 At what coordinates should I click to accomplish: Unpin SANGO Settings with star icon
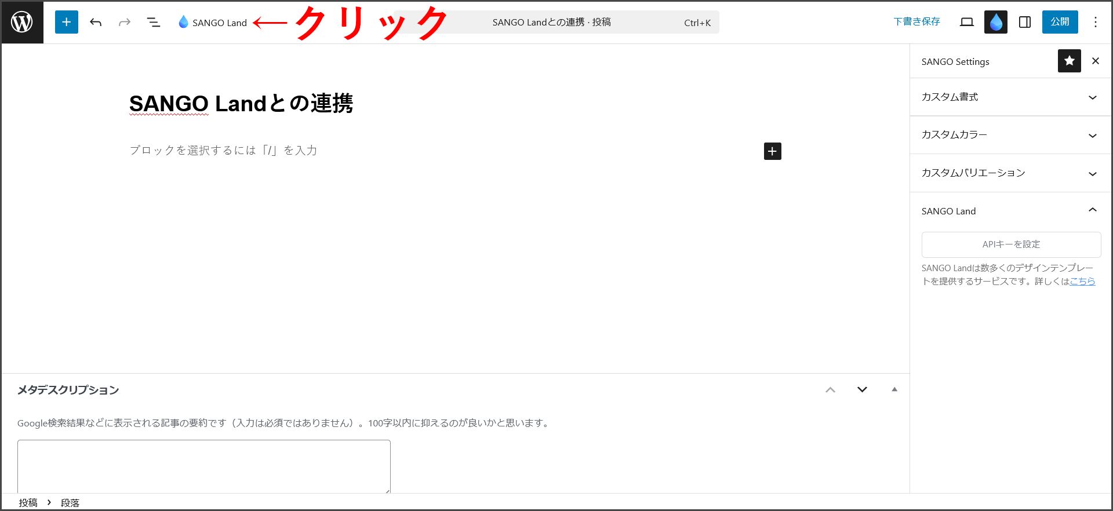pos(1070,61)
